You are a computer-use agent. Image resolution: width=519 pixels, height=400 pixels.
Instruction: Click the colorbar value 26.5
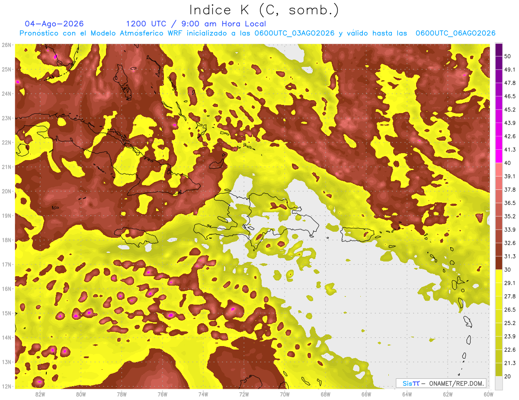pos(510,310)
